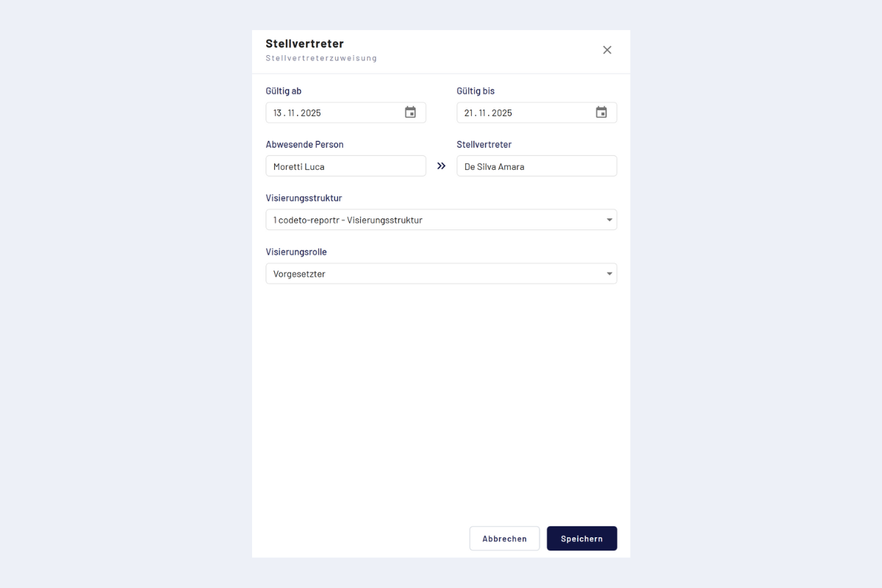This screenshot has height=588, width=882.
Task: Click the selected role 'Vorgesetzter'
Action: point(299,274)
